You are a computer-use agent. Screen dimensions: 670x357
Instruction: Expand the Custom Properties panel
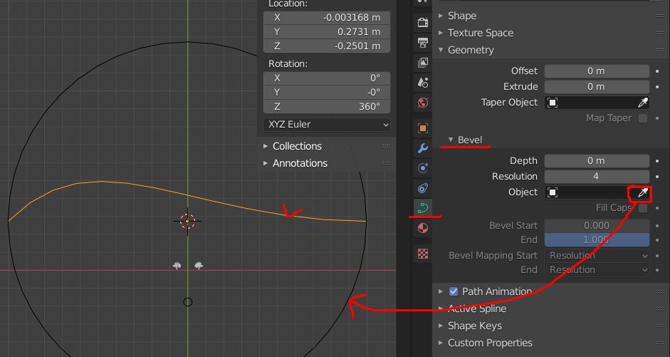pos(441,343)
